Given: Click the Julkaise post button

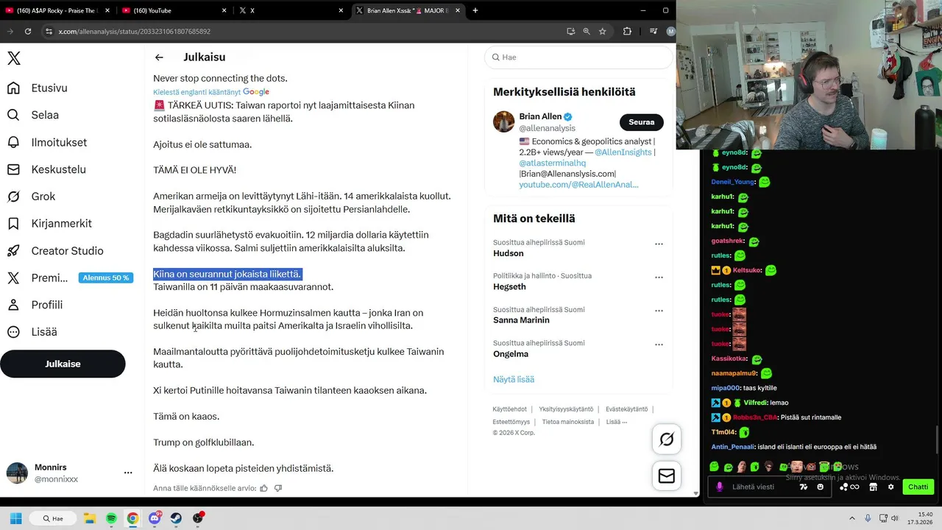Looking at the screenshot, I should 63,364.
